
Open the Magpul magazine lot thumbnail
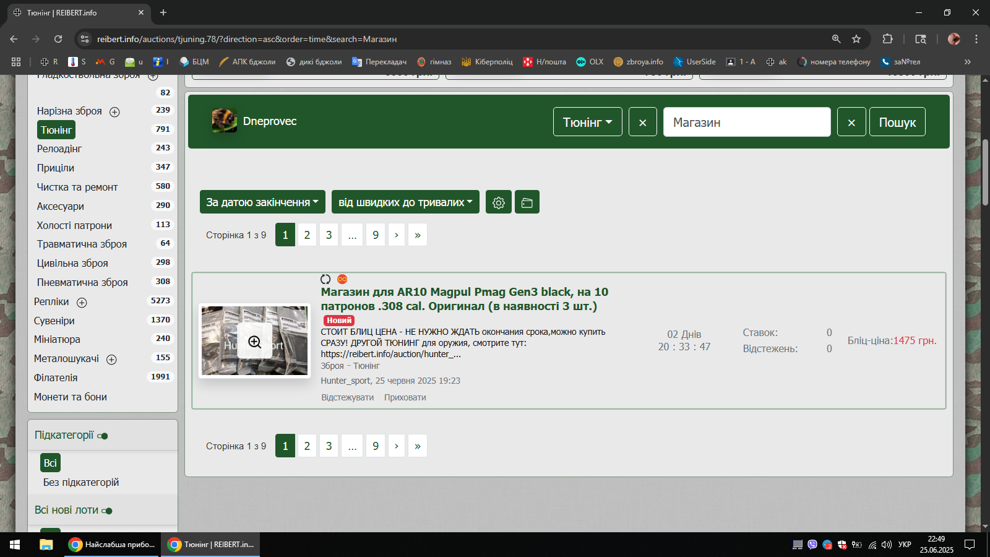(x=254, y=341)
